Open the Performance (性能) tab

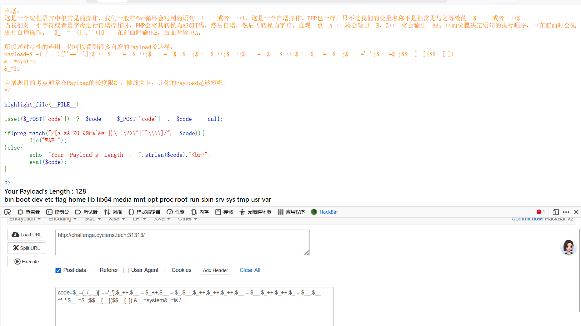pos(176,212)
